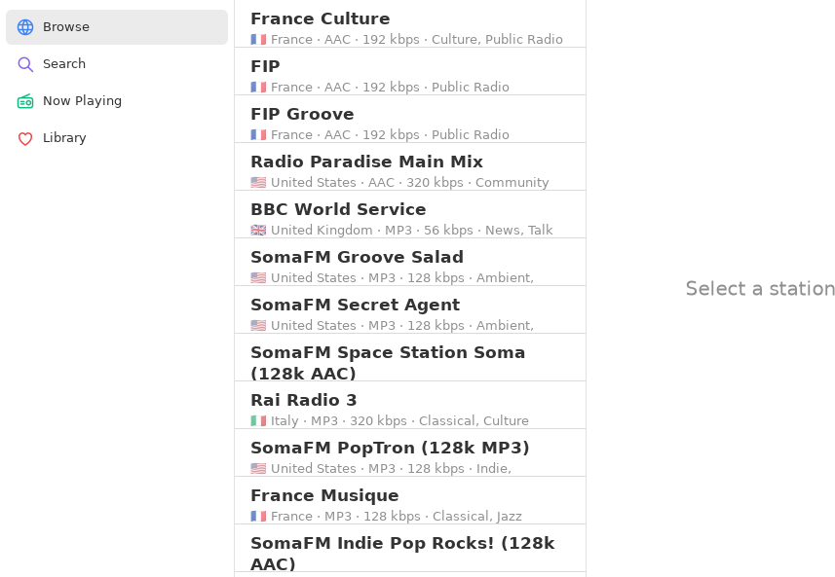Click the Now Playing radio icon
835x577 pixels.
tap(25, 101)
